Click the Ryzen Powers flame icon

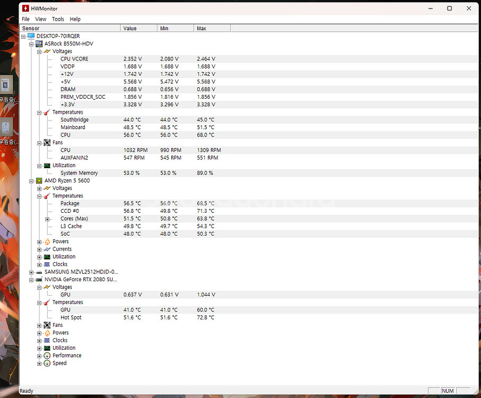pyautogui.click(x=47, y=241)
